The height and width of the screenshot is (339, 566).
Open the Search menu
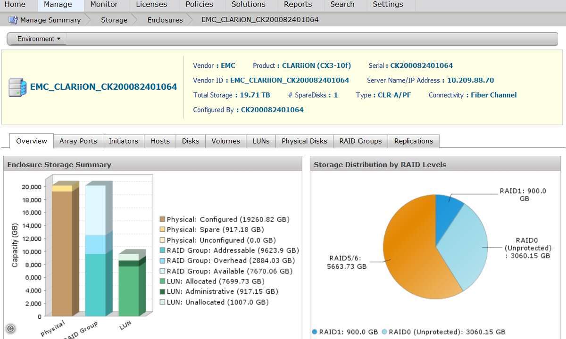click(x=342, y=5)
